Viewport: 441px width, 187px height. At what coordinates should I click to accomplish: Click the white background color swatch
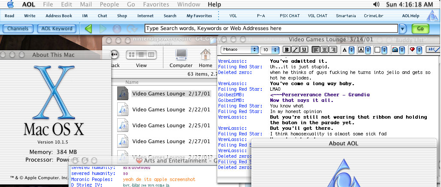pyautogui.click(x=378, y=50)
